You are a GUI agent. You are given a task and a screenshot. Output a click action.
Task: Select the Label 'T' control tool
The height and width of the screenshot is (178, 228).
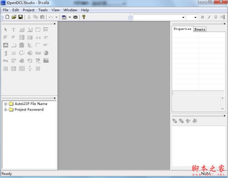[x=14, y=30]
